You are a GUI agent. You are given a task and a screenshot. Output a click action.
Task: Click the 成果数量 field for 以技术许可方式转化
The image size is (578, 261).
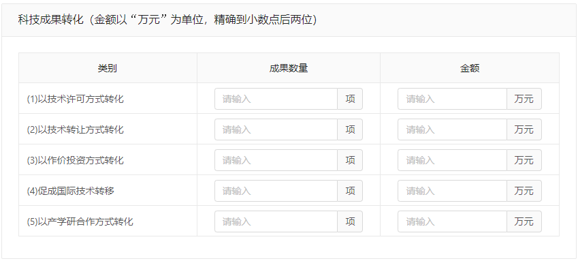point(276,99)
